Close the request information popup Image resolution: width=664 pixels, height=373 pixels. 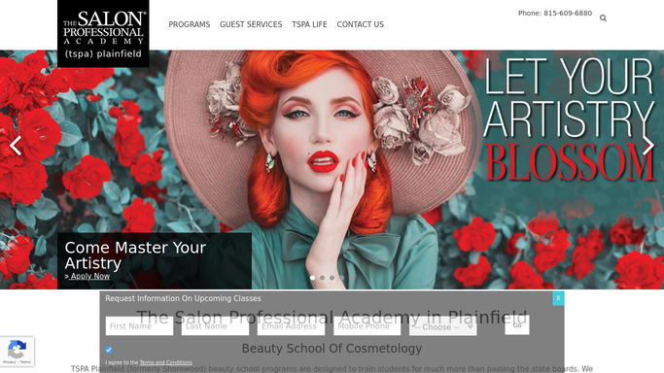click(x=558, y=298)
